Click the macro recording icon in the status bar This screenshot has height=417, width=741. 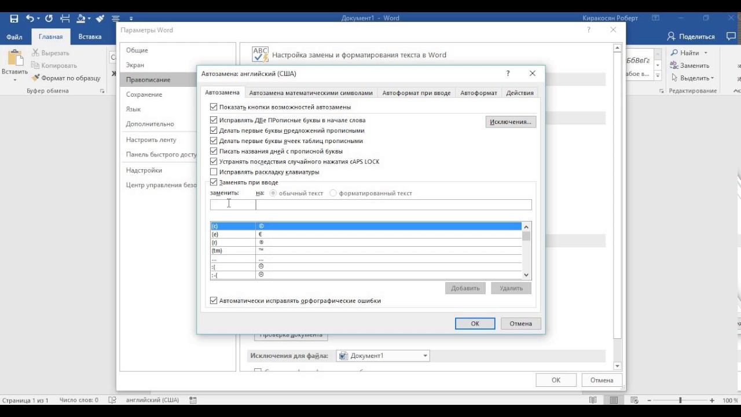193,400
